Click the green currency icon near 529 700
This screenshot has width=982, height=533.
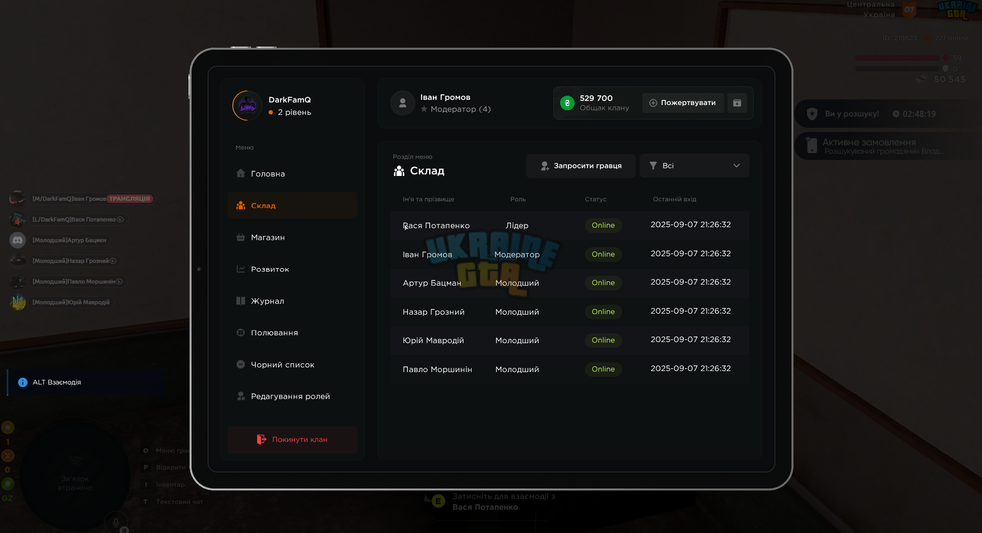[567, 103]
